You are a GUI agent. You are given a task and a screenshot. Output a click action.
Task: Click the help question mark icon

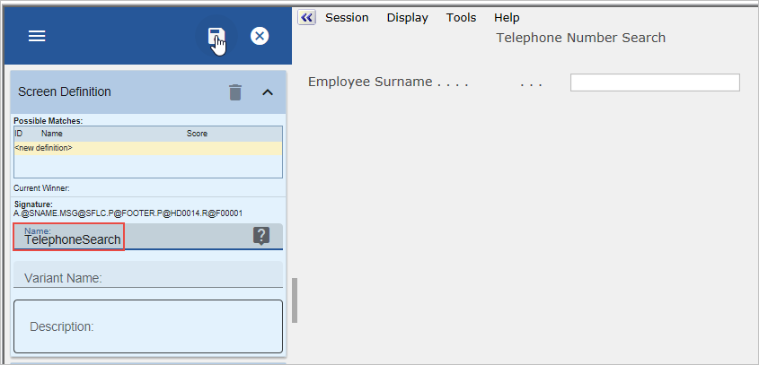[x=261, y=236]
